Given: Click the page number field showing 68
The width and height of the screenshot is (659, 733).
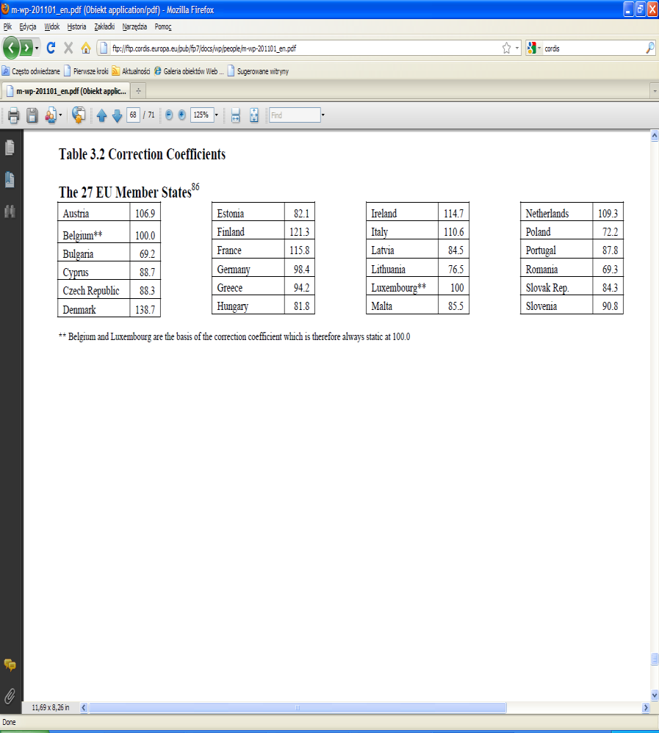Looking at the screenshot, I should pyautogui.click(x=133, y=115).
